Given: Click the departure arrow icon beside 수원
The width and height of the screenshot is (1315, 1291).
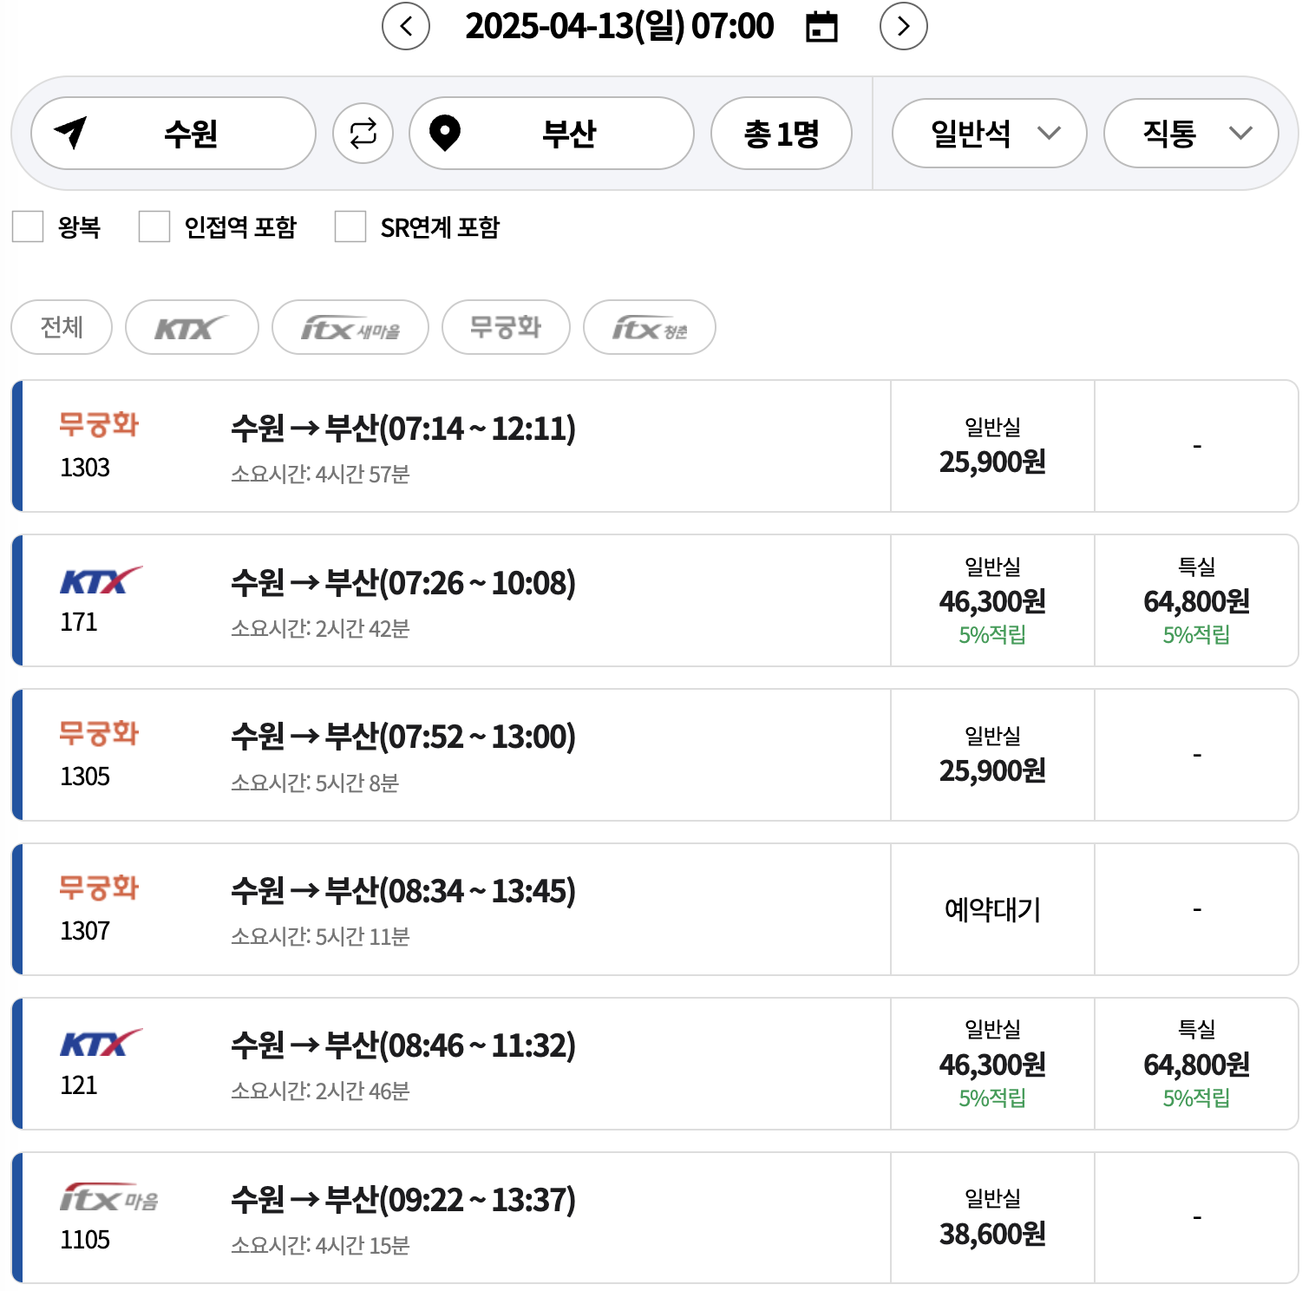Looking at the screenshot, I should pyautogui.click(x=71, y=132).
